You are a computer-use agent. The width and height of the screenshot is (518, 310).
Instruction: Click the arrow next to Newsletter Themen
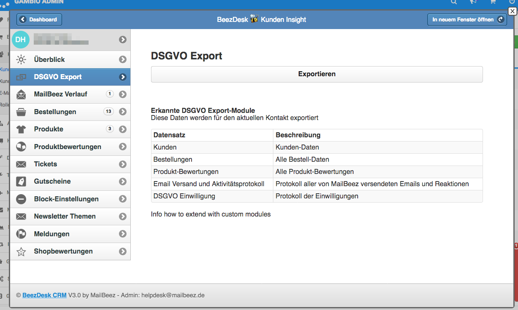point(123,216)
